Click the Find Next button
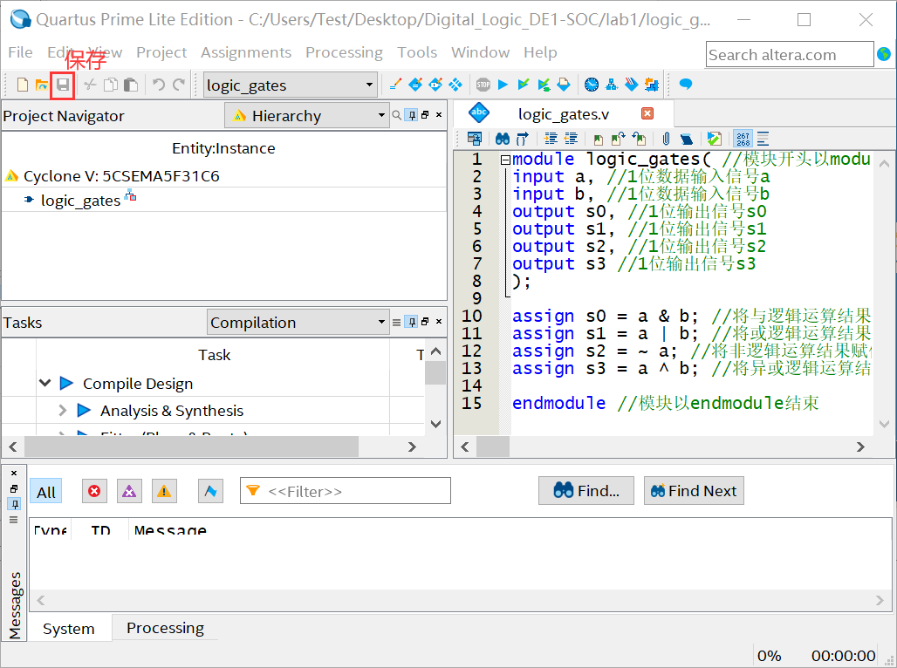The width and height of the screenshot is (897, 668). pos(694,491)
